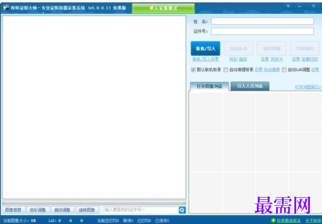The image size is (322, 224).
Task: Select the green 单人采集模式 mode tab
Action: (163, 8)
